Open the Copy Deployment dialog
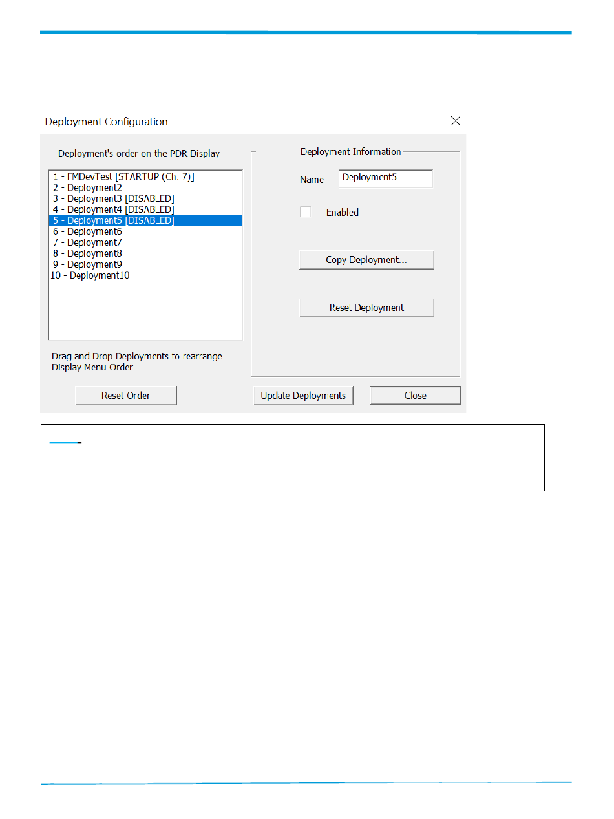614x819 pixels. click(x=366, y=260)
